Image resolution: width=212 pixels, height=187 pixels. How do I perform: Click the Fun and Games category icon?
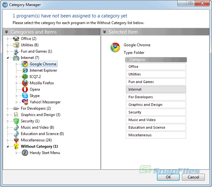(x=16, y=51)
